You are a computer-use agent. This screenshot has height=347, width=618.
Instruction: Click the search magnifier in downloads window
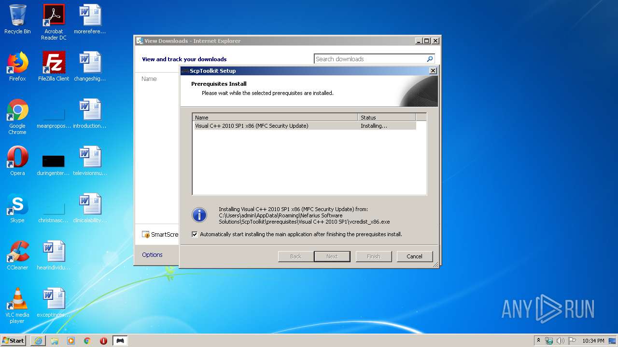430,59
